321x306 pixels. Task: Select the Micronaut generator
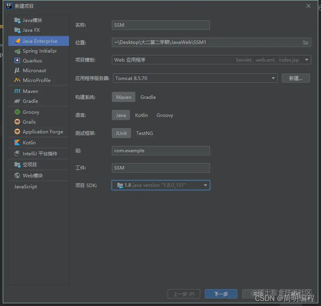point(35,70)
